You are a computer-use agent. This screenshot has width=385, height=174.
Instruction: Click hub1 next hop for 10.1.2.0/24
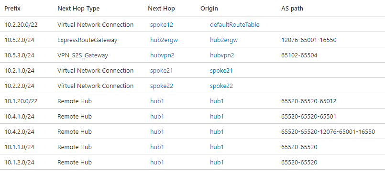pyautogui.click(x=157, y=162)
